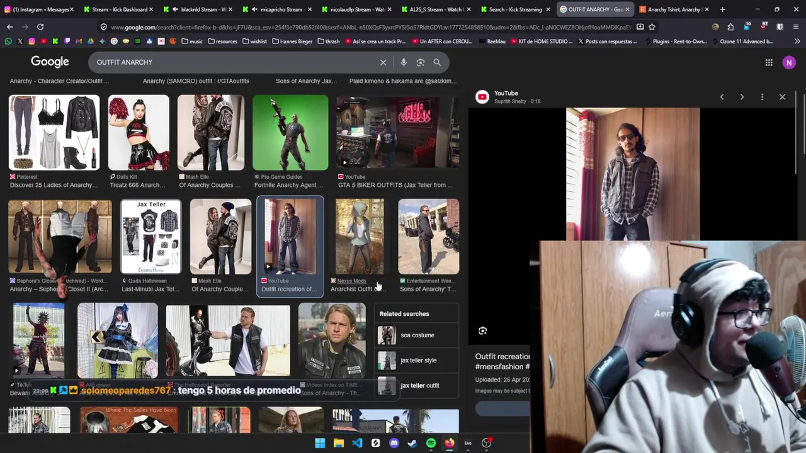The width and height of the screenshot is (806, 453).
Task: Start a voice search with the microphone
Action: point(404,62)
